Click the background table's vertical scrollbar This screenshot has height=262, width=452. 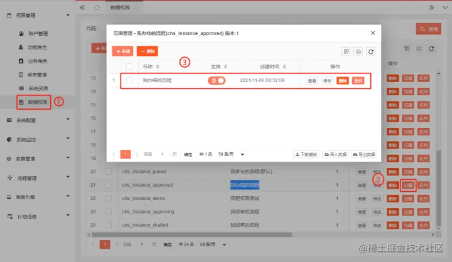click(x=439, y=188)
